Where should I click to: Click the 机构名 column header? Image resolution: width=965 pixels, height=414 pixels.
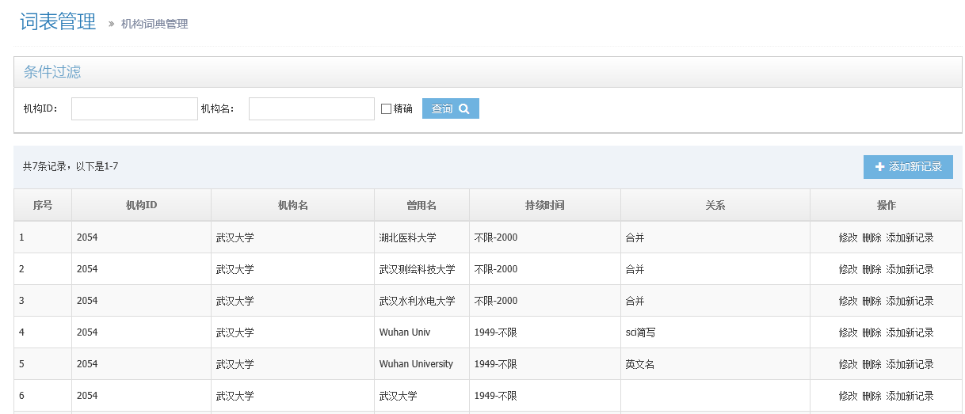tap(292, 205)
